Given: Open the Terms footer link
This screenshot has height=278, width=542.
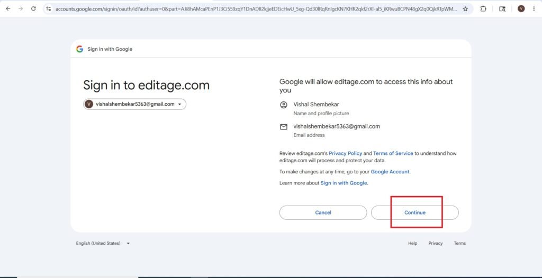Looking at the screenshot, I should pos(460,243).
